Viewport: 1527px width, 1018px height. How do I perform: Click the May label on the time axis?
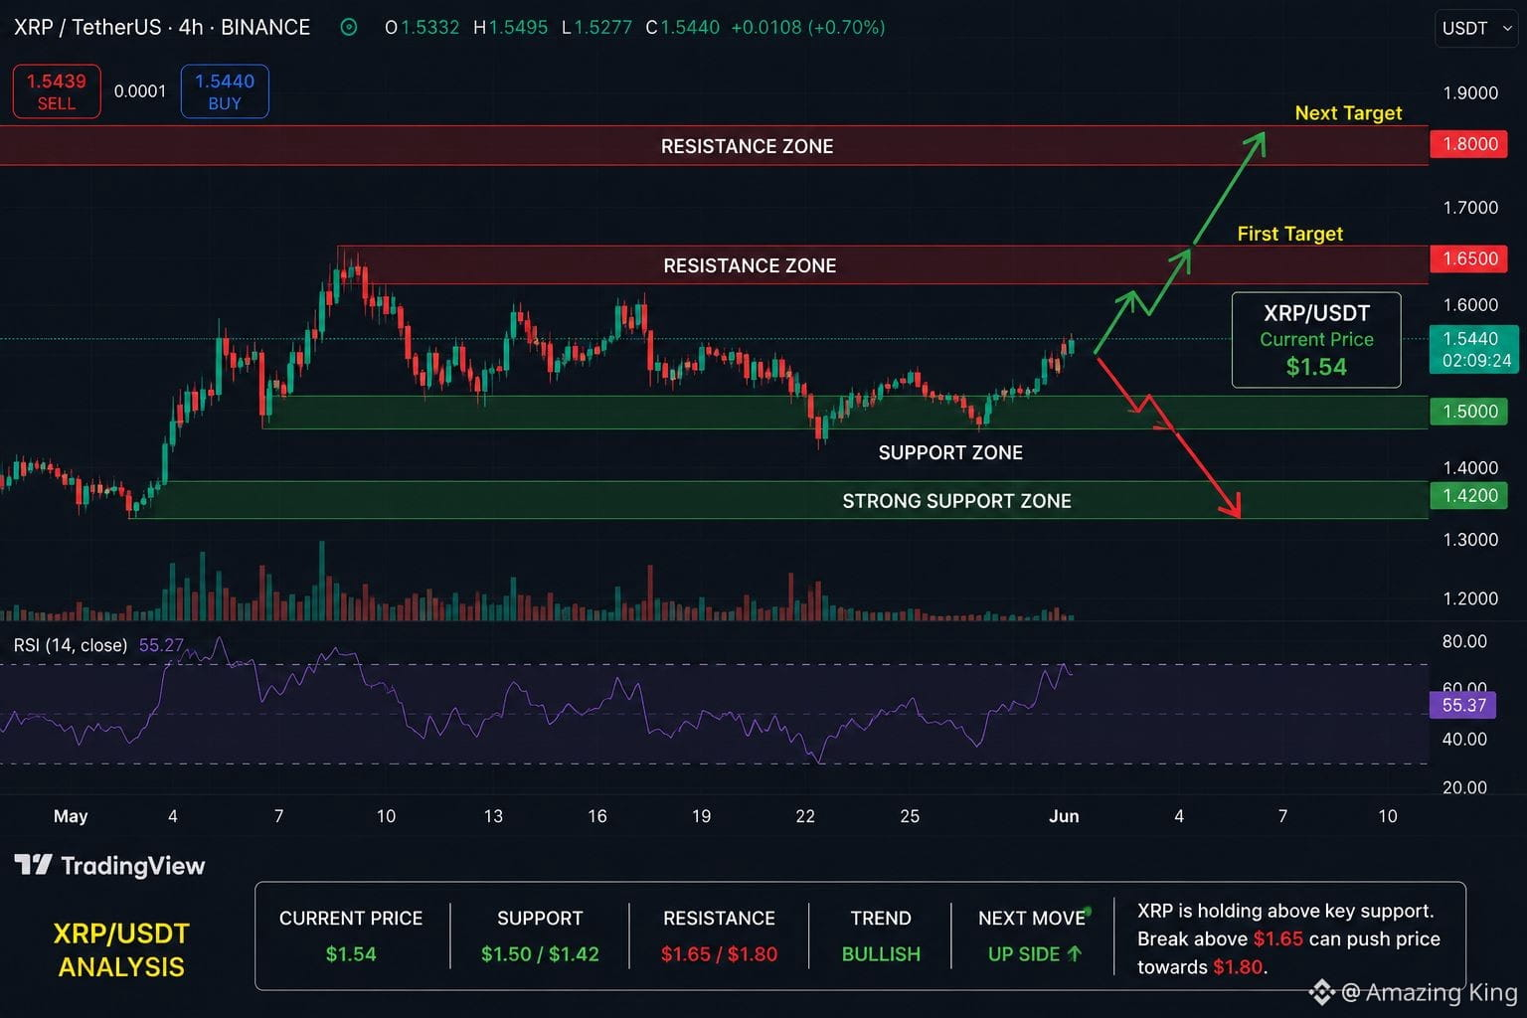71,816
